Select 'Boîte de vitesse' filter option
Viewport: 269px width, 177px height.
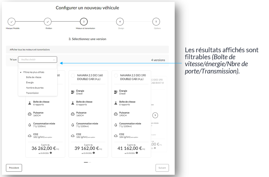pos(34,77)
